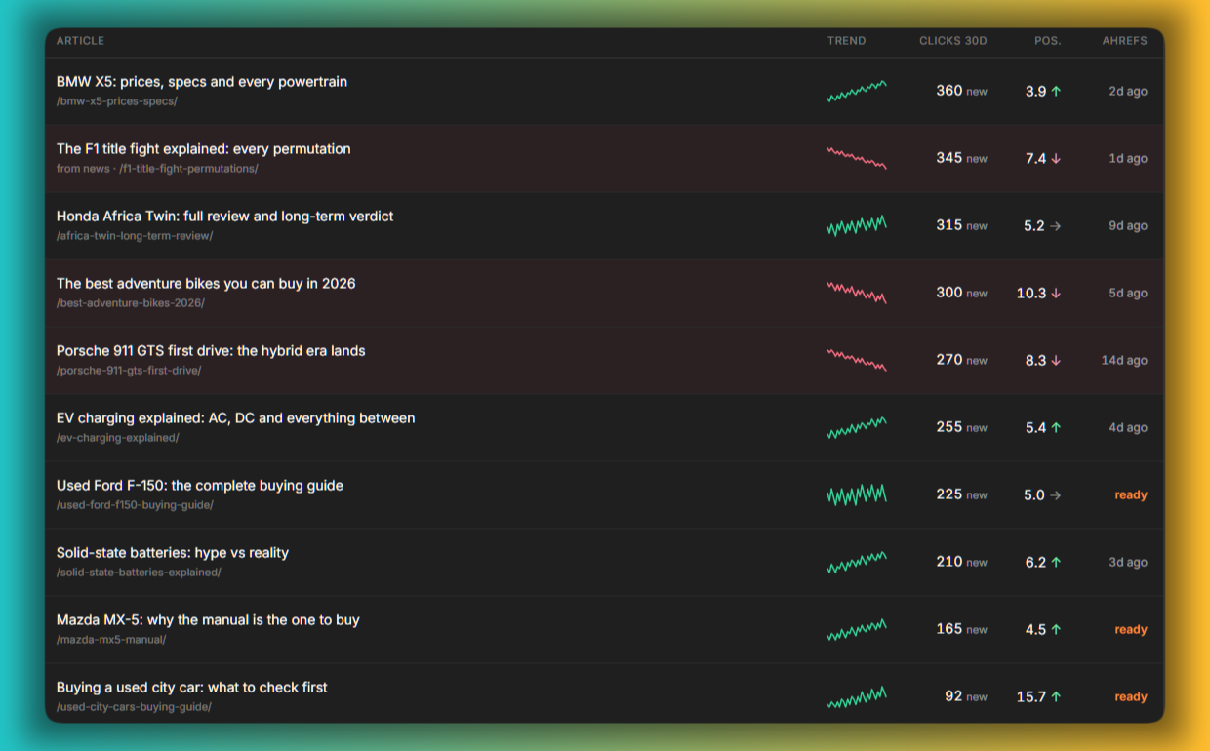Click the declining trend sparkline for the F1 title fight
The height and width of the screenshot is (751, 1210).
tap(857, 158)
